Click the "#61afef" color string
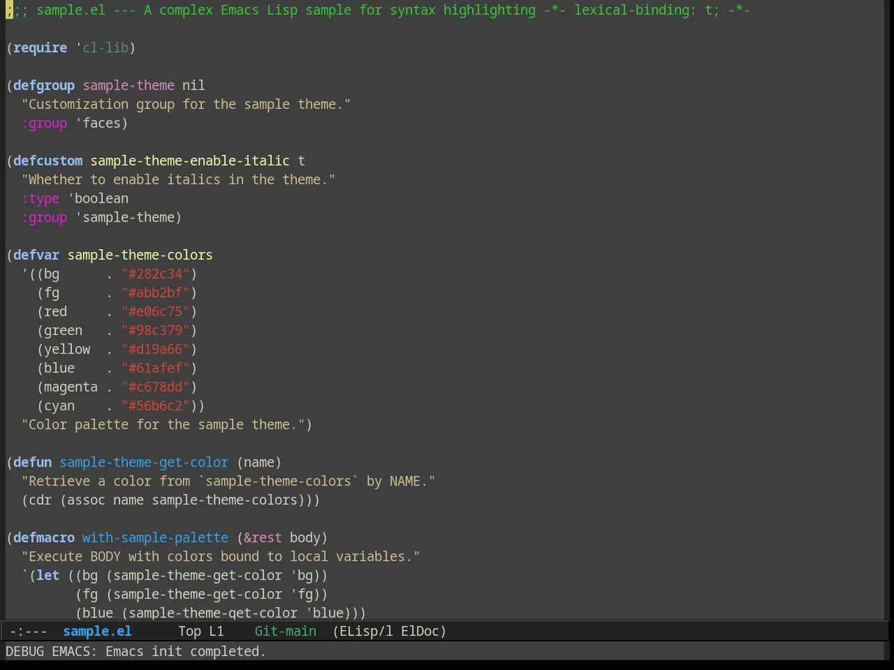Viewport: 894px width, 670px height. click(155, 368)
